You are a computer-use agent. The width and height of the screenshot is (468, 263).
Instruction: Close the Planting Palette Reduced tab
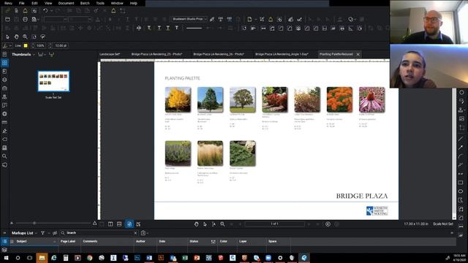[x=358, y=54]
